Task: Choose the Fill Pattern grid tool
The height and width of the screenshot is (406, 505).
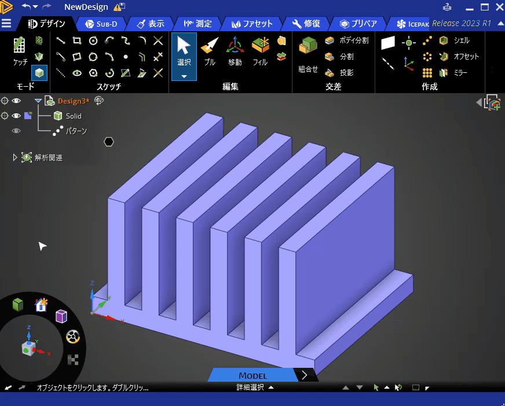Action: [x=427, y=73]
